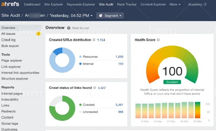This screenshot has height=131, width=216.
Task: Click help icon next to Overview heading
Action: [x=69, y=28]
